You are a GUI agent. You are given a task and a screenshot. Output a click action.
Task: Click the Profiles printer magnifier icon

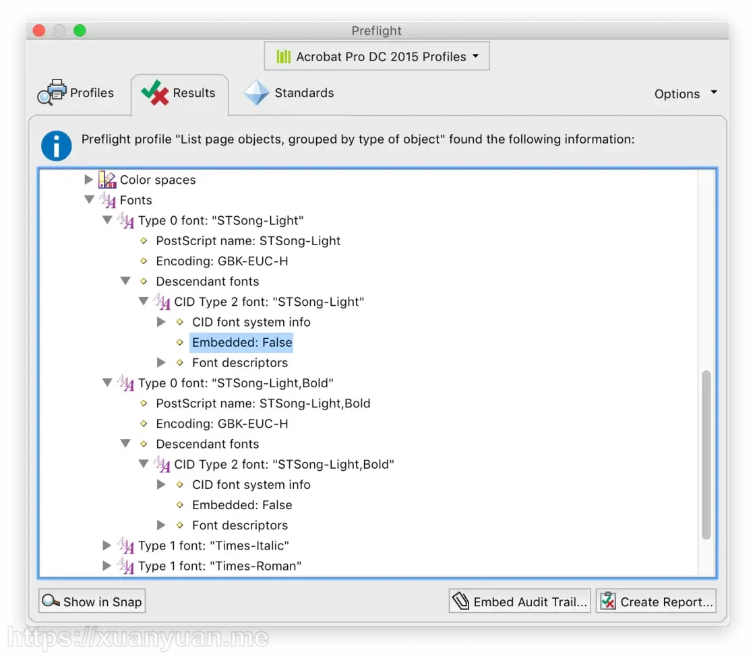[x=51, y=92]
